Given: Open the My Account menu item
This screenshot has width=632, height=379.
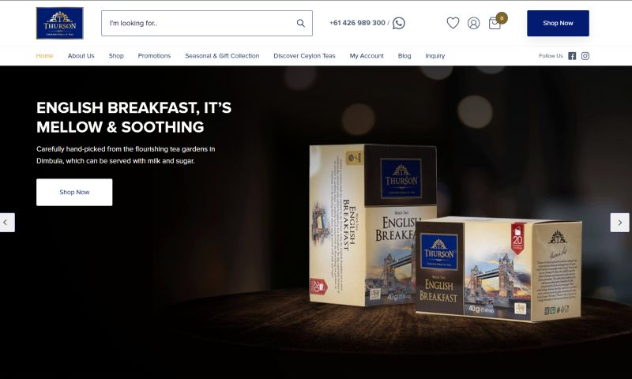Looking at the screenshot, I should point(367,56).
